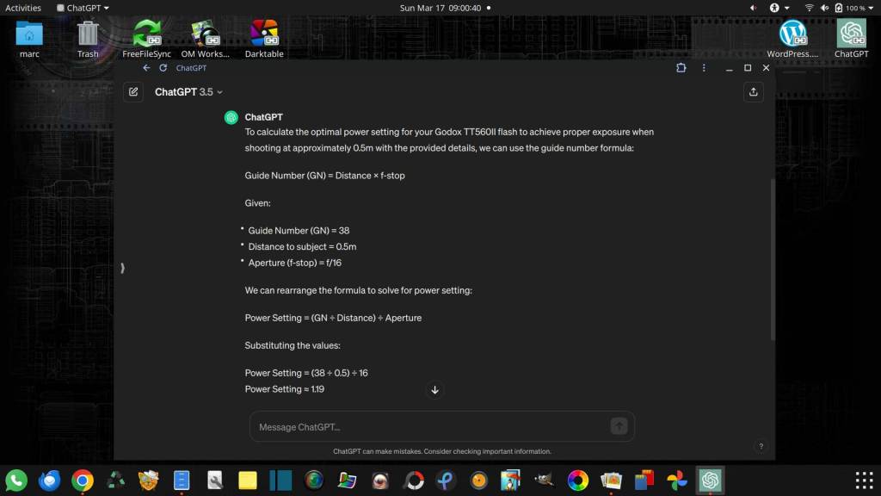Open Activities overview
This screenshot has width=881, height=496.
(x=23, y=8)
